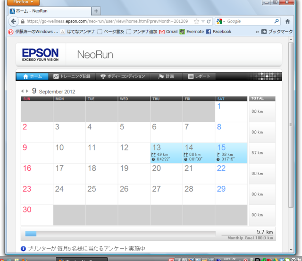Select the ホーム navigation tab
The height and width of the screenshot is (261, 302).
click(32, 76)
